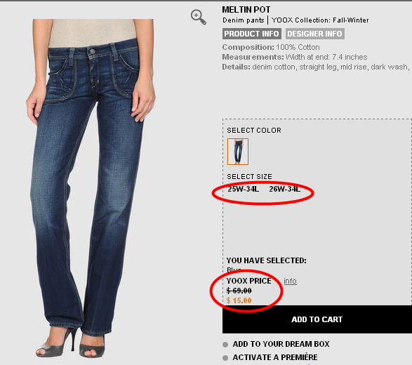The image size is (412, 365).
Task: Click the crossed-out $ 69.00 price
Action: coord(239,291)
